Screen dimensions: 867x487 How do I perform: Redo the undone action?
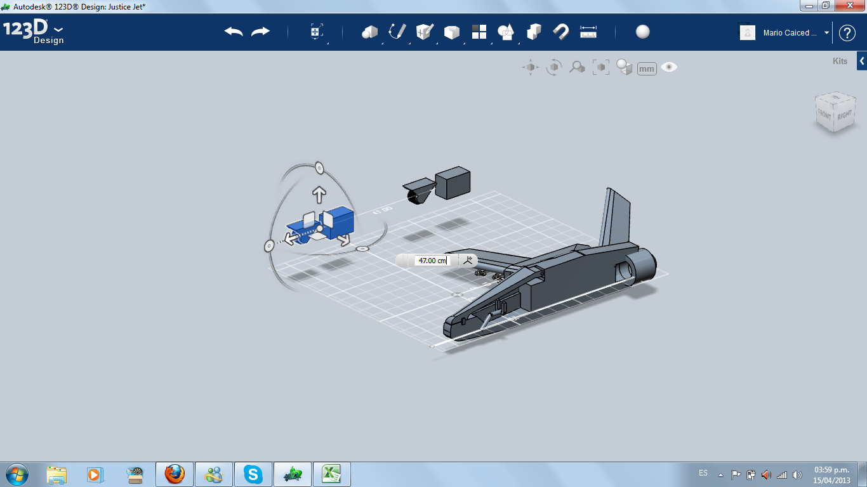(260, 32)
